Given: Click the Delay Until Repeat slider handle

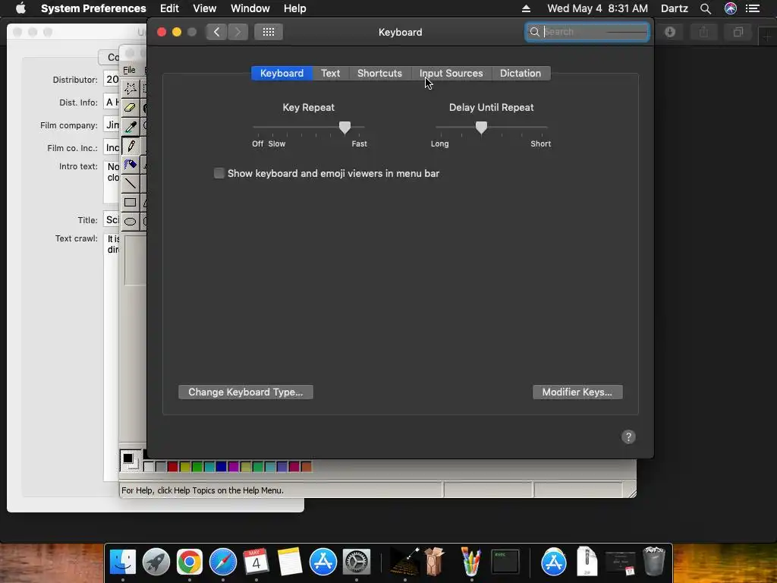Looking at the screenshot, I should (x=481, y=128).
